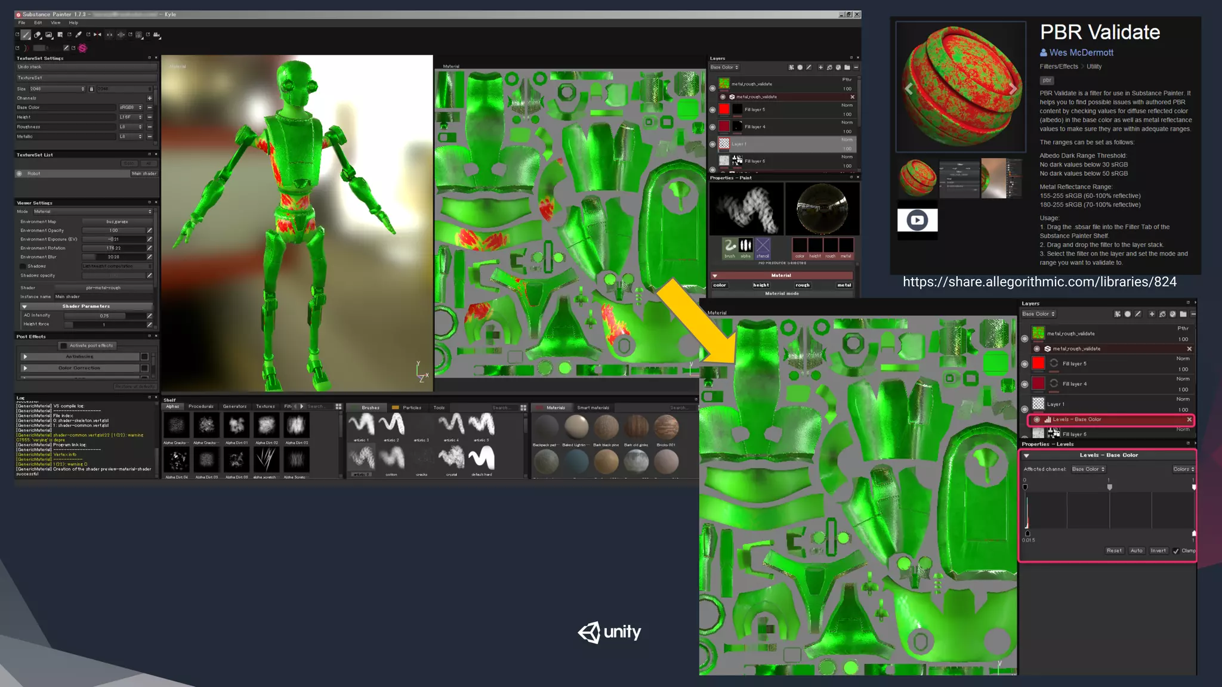Select the Polygon Fill tool in toolbar
1222x687 pixels.
click(x=60, y=35)
